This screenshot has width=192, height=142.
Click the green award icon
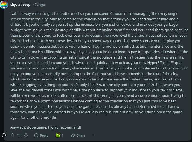coord(58,135)
